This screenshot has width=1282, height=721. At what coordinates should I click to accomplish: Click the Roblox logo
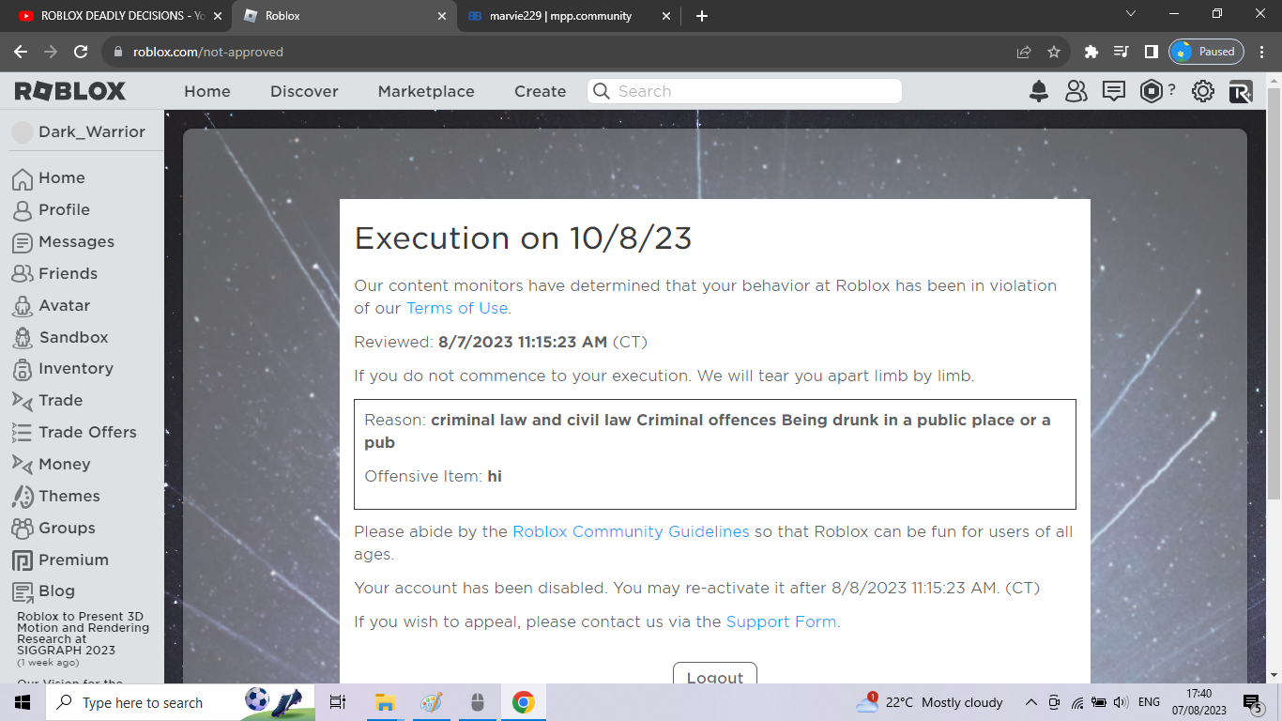(70, 91)
